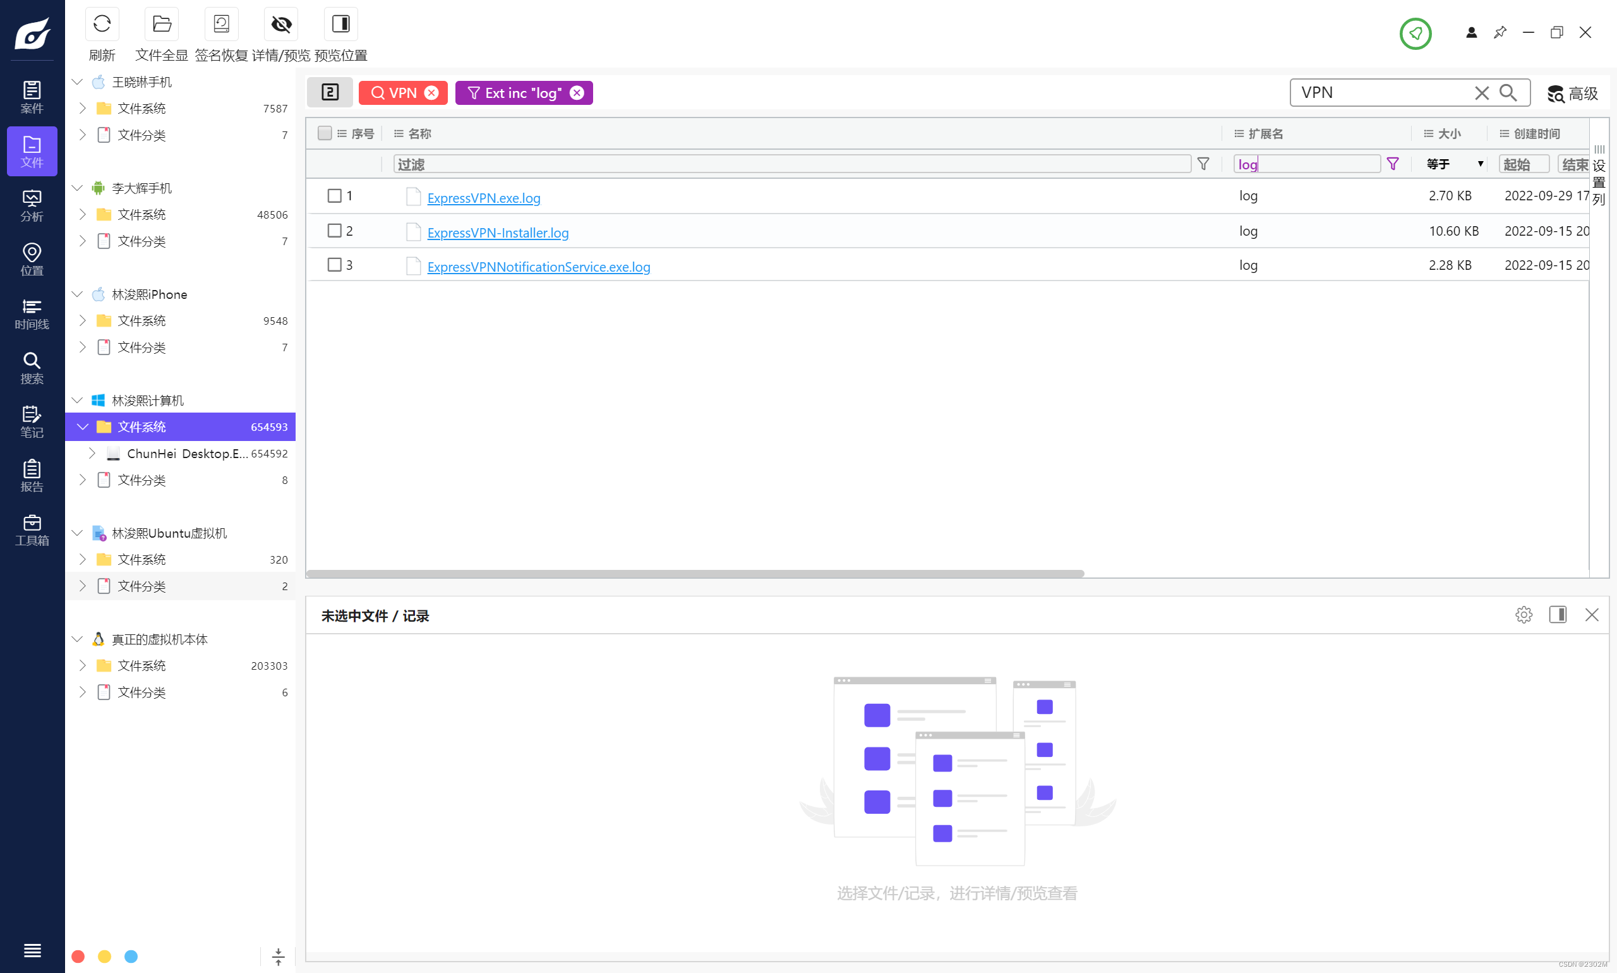Open the ExpressVPNNotificationService.exe.log link
The width and height of the screenshot is (1617, 973).
tap(538, 267)
